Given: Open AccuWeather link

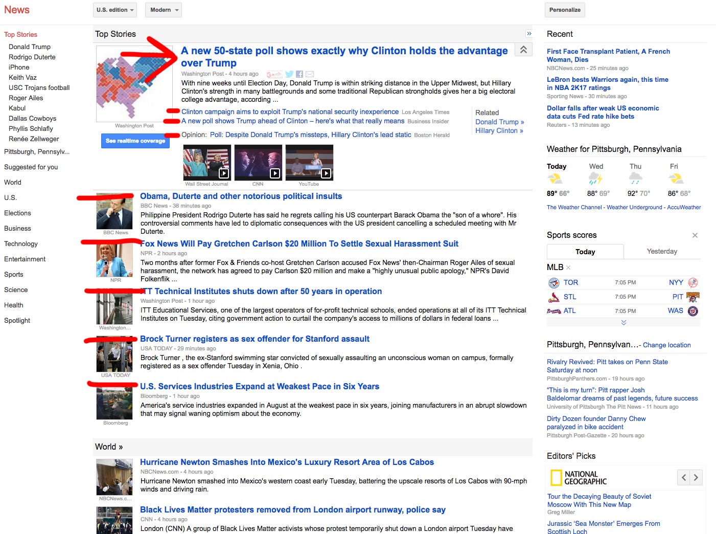Looking at the screenshot, I should 684,208.
